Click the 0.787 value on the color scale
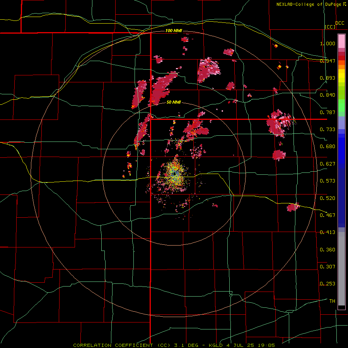 [x=328, y=112]
